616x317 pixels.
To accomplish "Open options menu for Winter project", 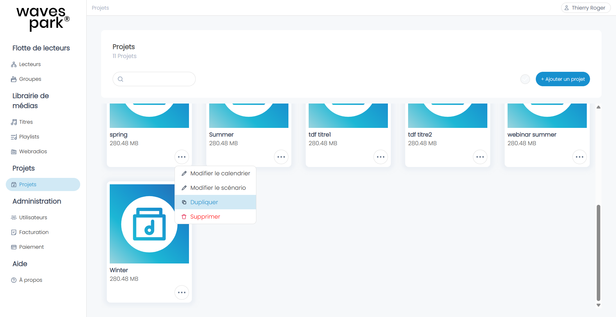I will [x=182, y=293].
